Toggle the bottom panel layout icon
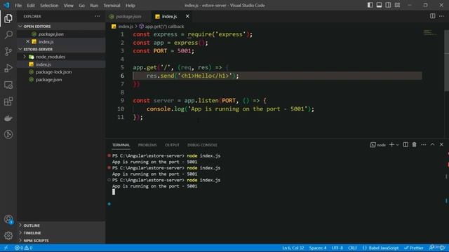Image resolution: width=449 pixels, height=252 pixels. [x=379, y=5]
